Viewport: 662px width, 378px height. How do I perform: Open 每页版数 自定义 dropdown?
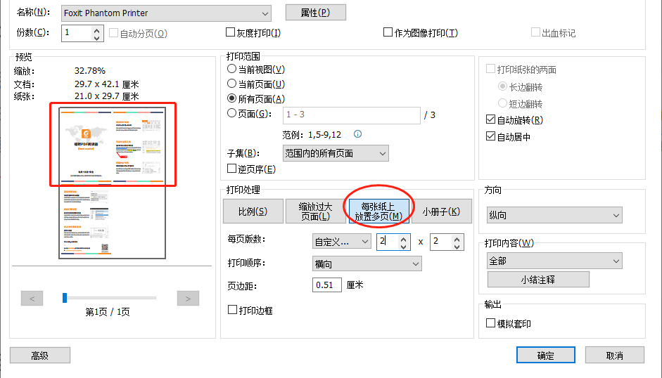[x=342, y=242]
